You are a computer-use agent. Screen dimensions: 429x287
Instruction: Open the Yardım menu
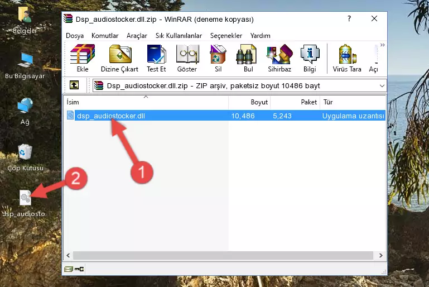click(x=260, y=36)
